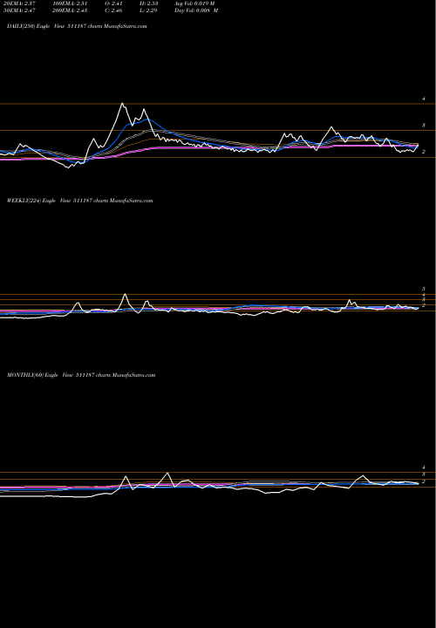This screenshot has width=436, height=628.
Task: Click the daily chart's axis label 3
Action: coord(424,126)
